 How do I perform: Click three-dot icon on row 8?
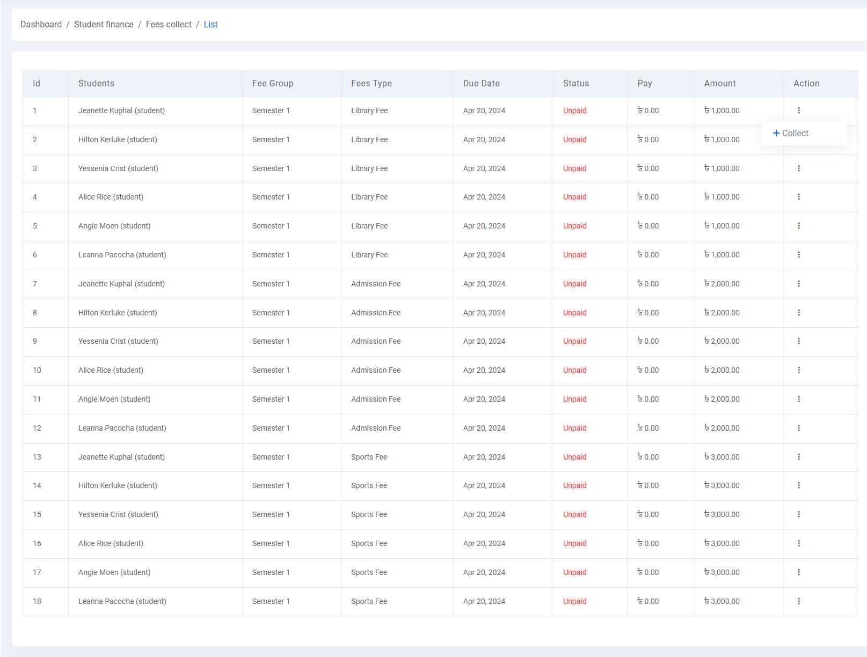[x=798, y=313]
